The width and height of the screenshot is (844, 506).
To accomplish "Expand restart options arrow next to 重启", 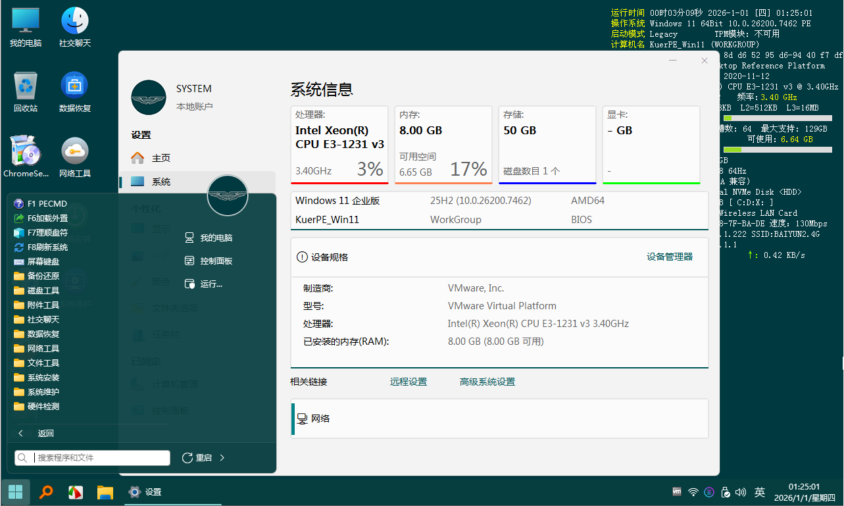I will pos(222,457).
